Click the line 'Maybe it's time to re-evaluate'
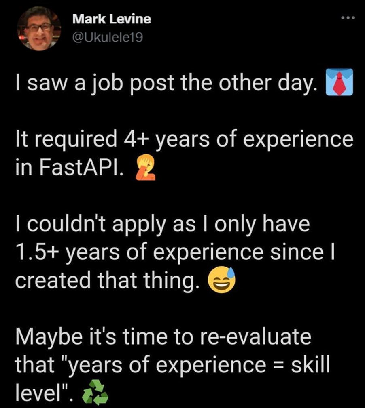Screen dimensions: 365x408 tap(163, 337)
